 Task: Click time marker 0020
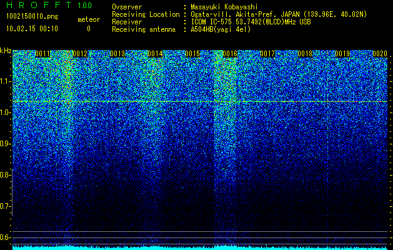pyautogui.click(x=380, y=54)
